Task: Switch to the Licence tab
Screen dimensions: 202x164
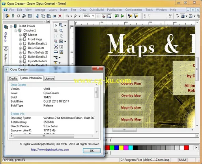Action: point(49,78)
